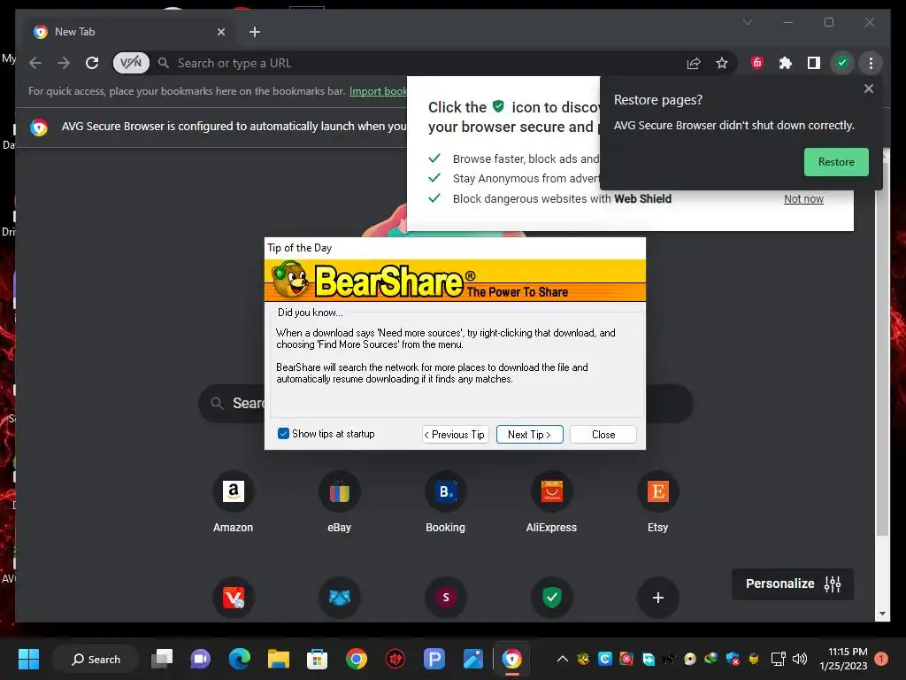Open the blue fox shortcut tile
Image resolution: width=906 pixels, height=680 pixels.
tap(340, 598)
